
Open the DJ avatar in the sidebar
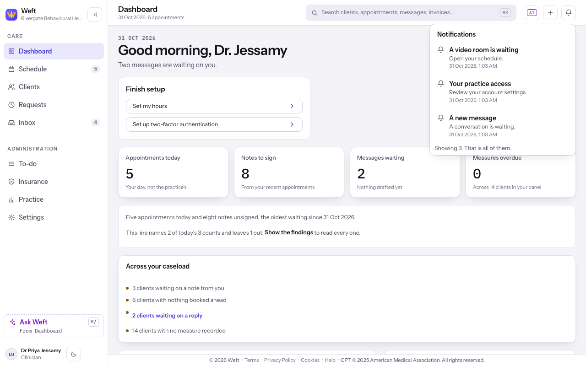click(11, 354)
